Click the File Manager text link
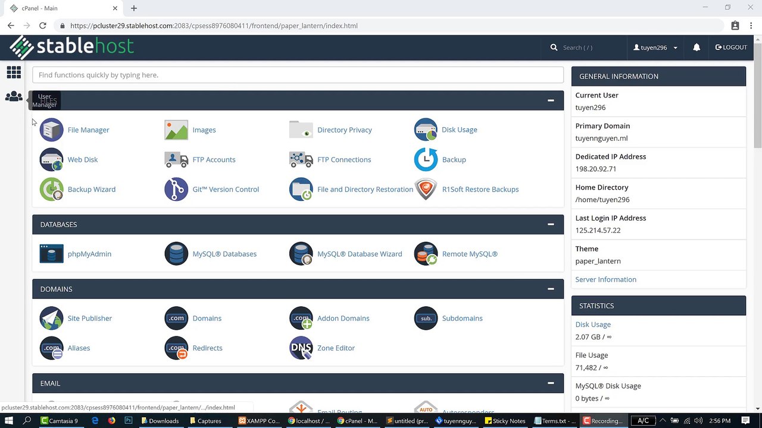The height and width of the screenshot is (428, 762). click(x=88, y=130)
